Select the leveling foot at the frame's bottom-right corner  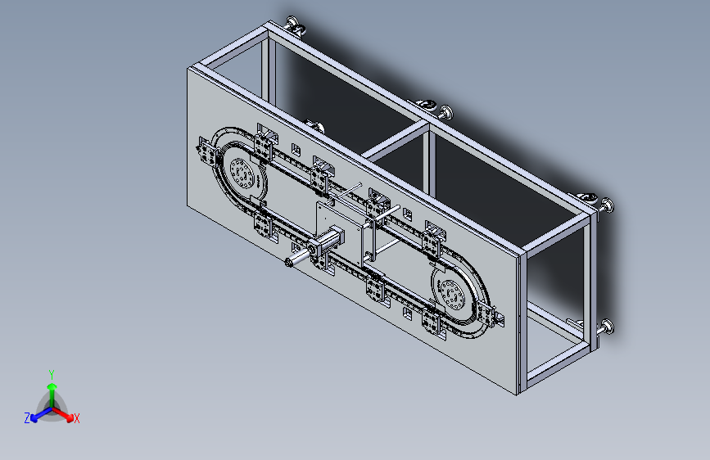(605, 327)
